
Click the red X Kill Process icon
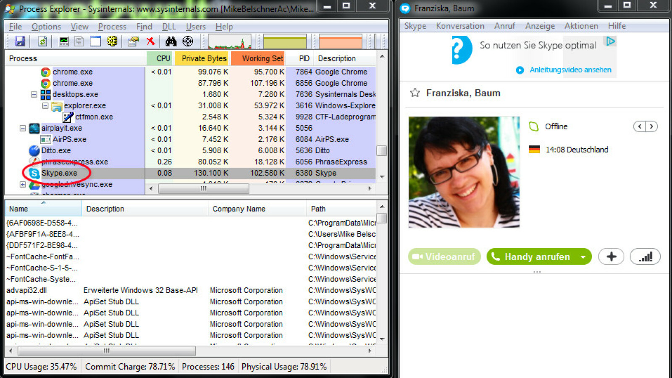pos(150,41)
